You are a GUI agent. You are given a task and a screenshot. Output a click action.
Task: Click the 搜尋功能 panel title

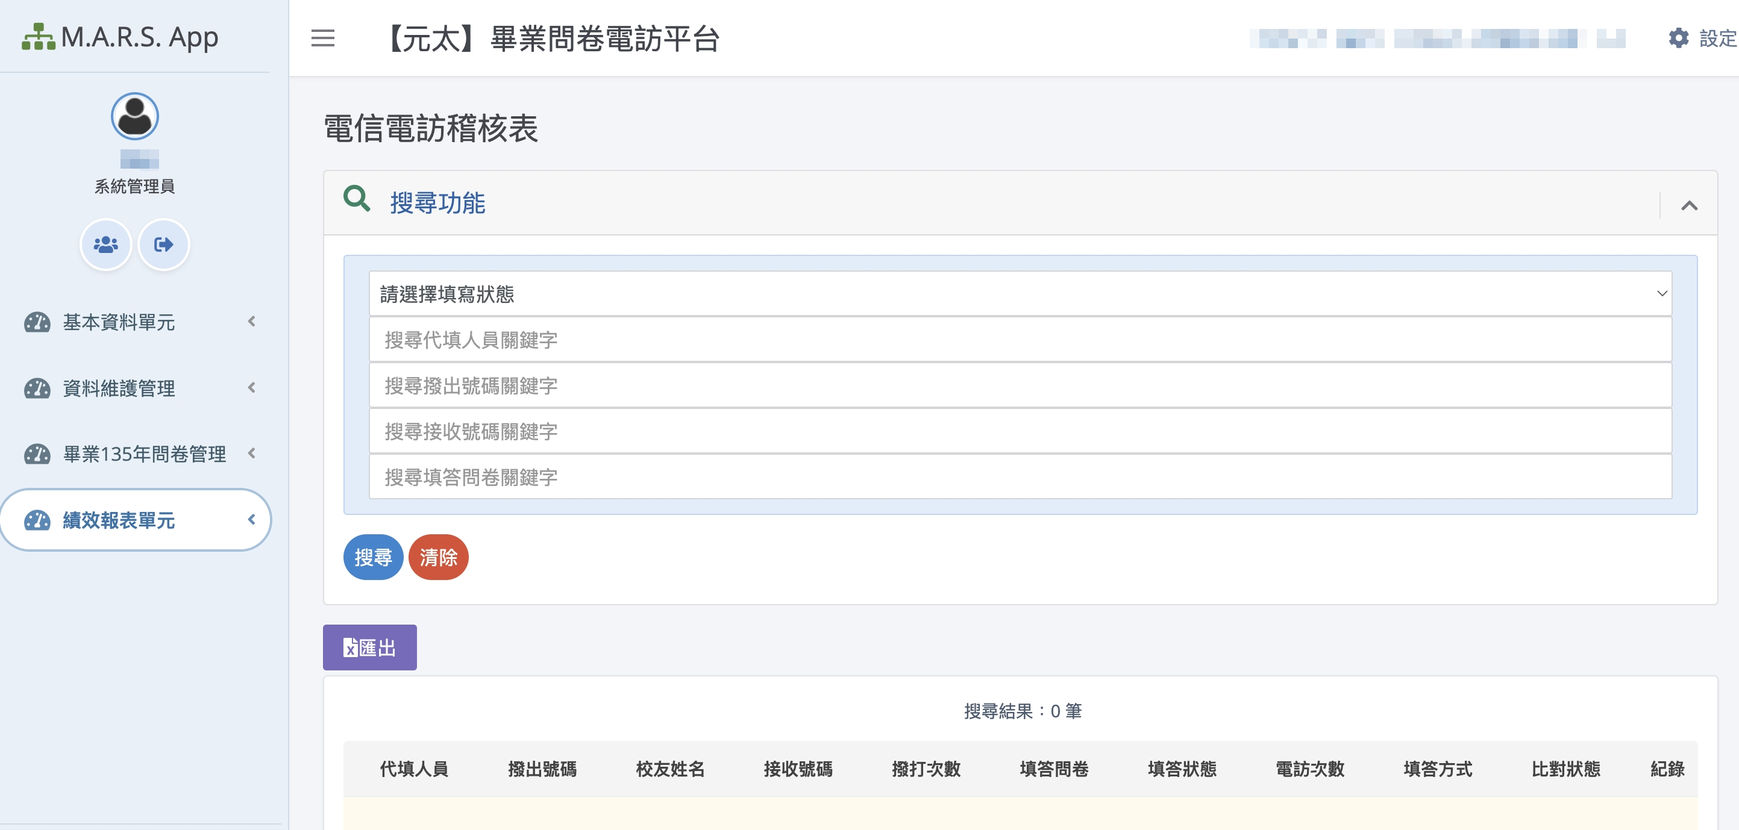click(x=437, y=203)
